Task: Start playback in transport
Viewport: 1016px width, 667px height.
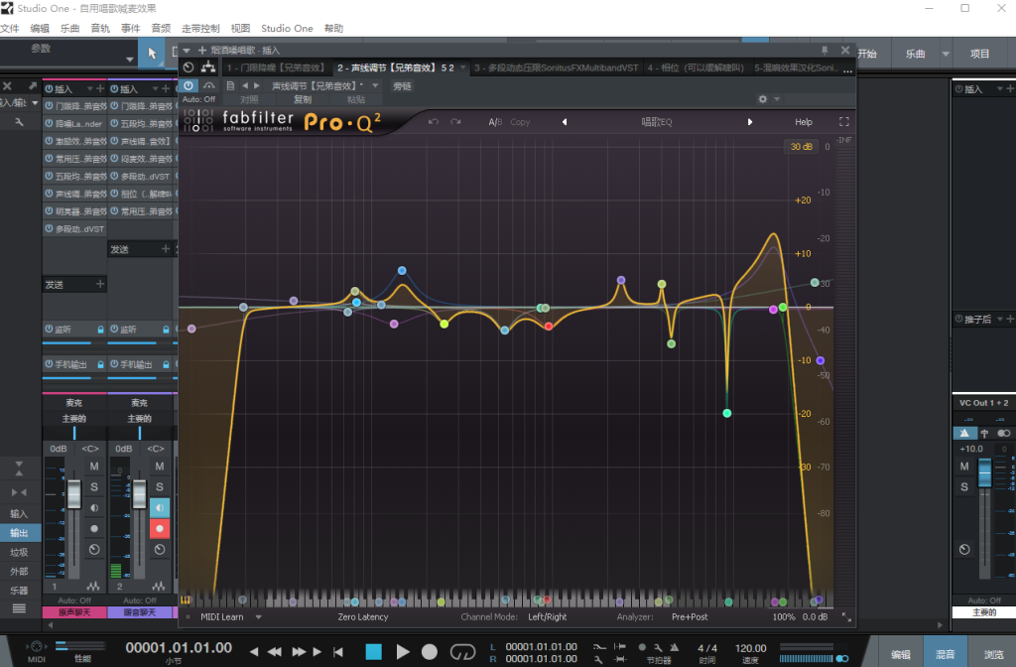Action: (403, 651)
